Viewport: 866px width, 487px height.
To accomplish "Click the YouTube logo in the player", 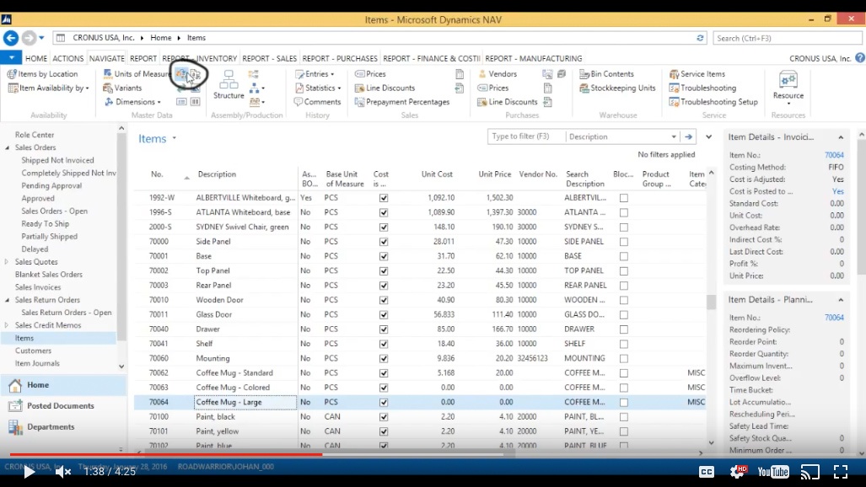I will [773, 472].
